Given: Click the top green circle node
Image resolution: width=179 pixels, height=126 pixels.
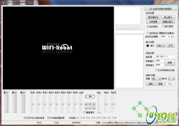Looking at the screenshot, I should tap(140, 103).
